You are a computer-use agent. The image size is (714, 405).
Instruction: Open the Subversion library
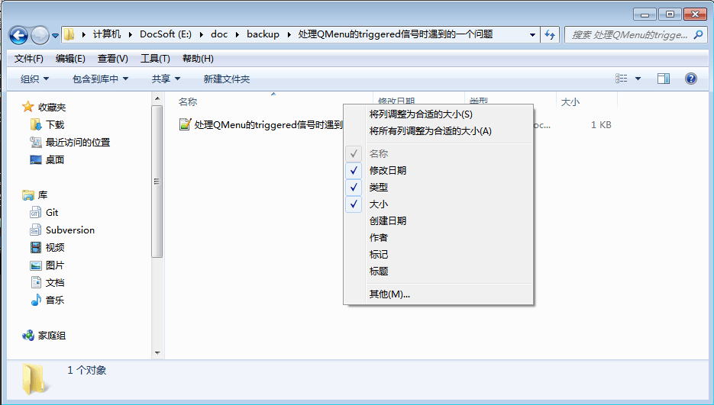point(70,230)
